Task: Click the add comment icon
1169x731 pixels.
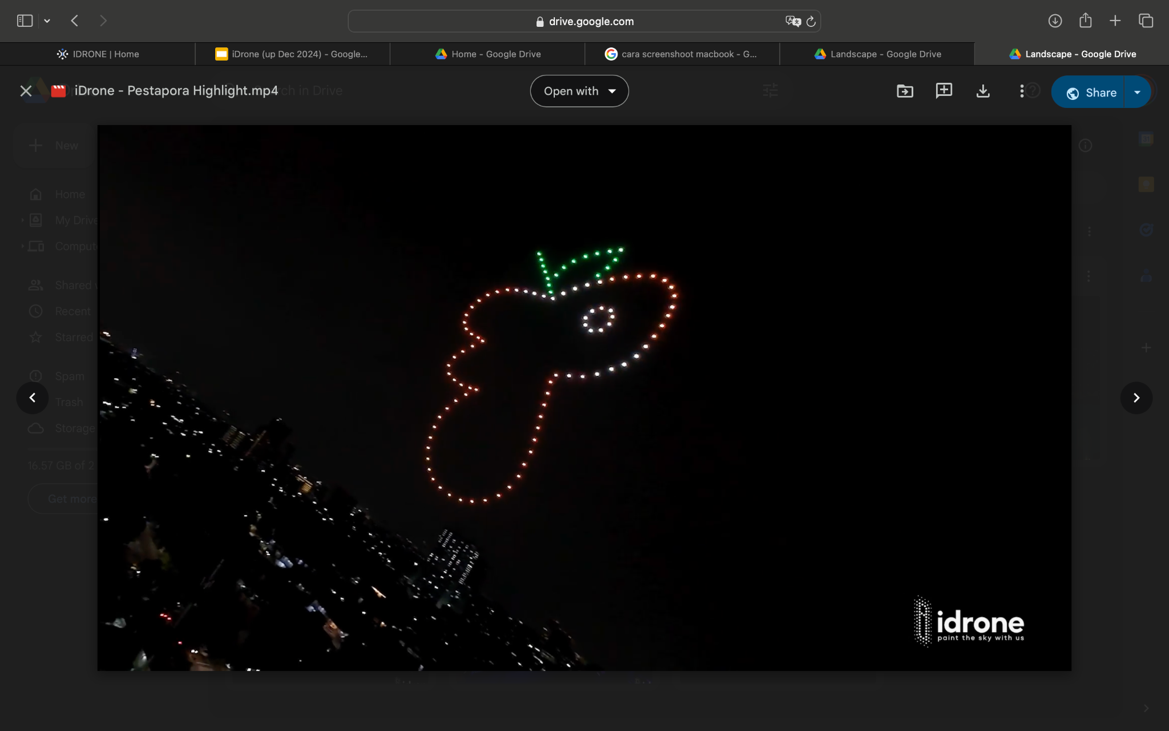Action: coord(944,90)
